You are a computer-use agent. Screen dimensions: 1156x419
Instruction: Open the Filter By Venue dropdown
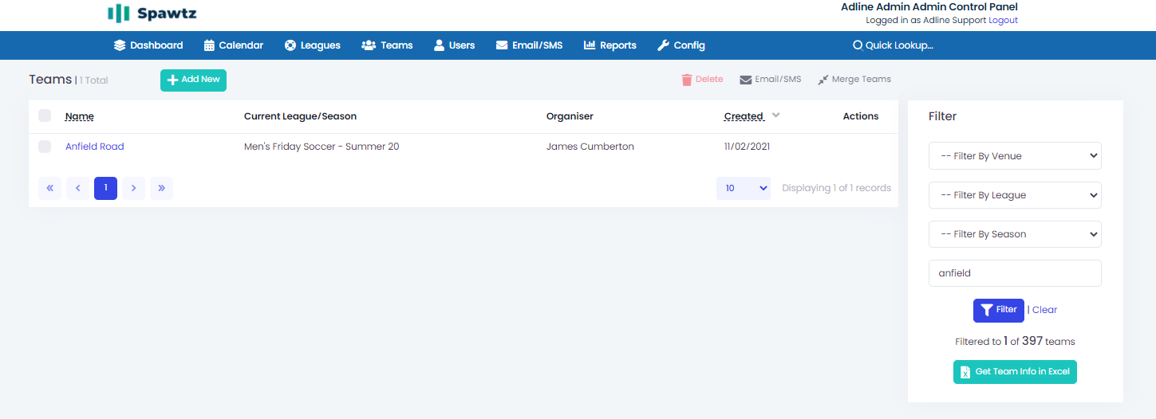coord(1015,156)
